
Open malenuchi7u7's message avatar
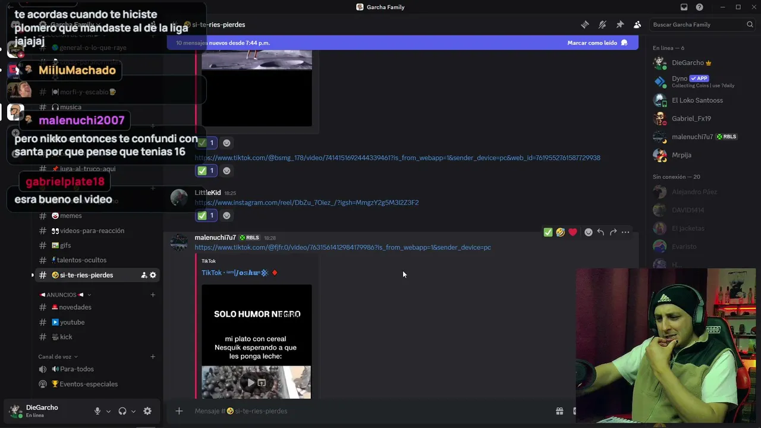coord(179,243)
